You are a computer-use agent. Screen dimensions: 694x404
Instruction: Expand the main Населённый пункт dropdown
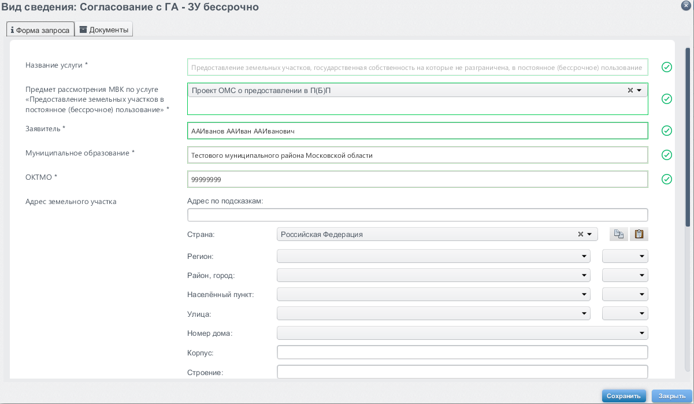tap(434, 294)
